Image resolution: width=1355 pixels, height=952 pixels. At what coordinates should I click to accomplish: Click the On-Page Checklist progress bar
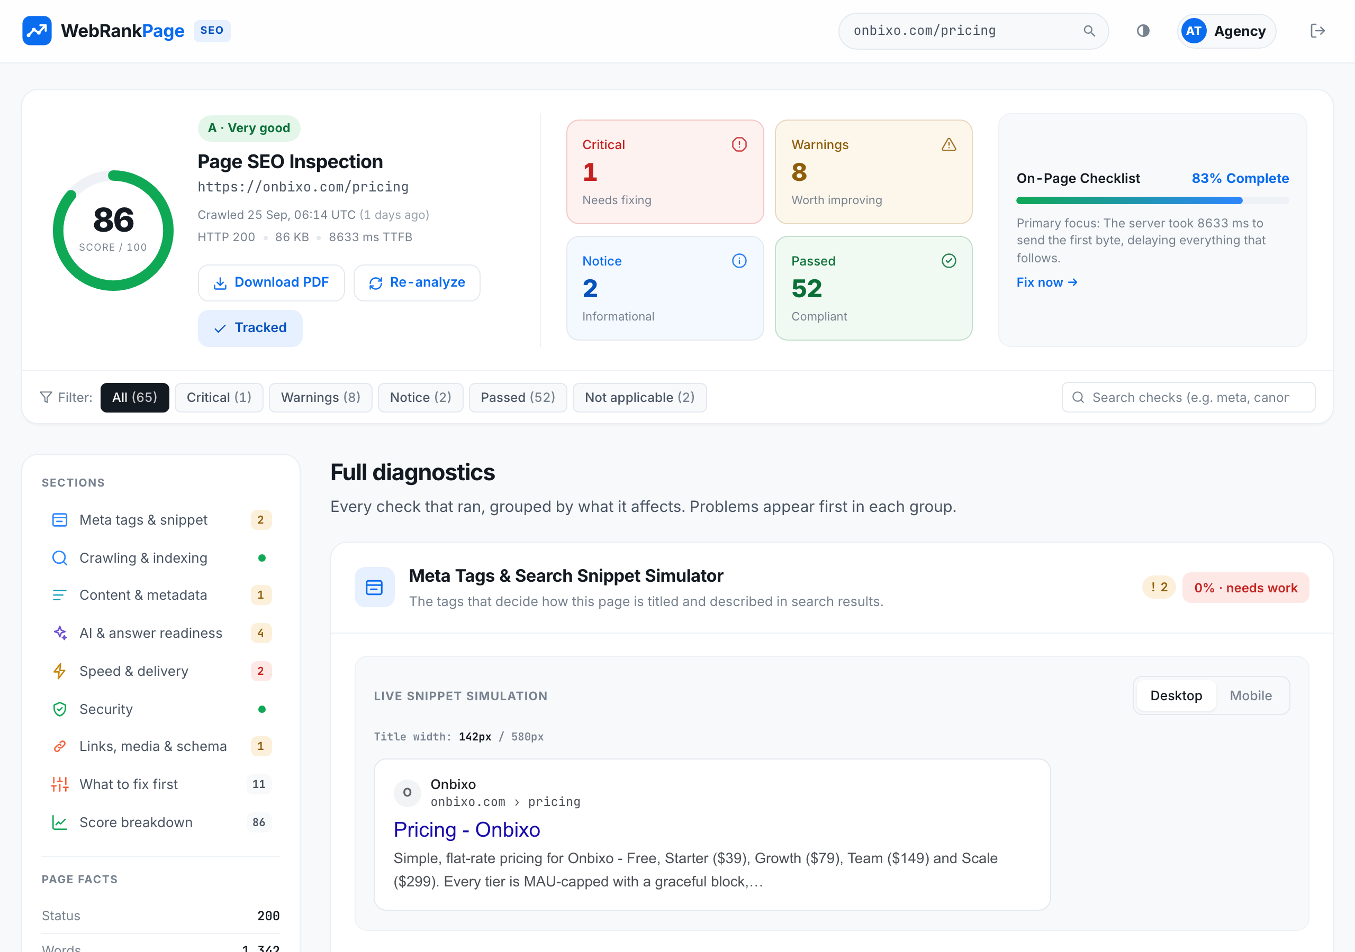click(x=1153, y=200)
